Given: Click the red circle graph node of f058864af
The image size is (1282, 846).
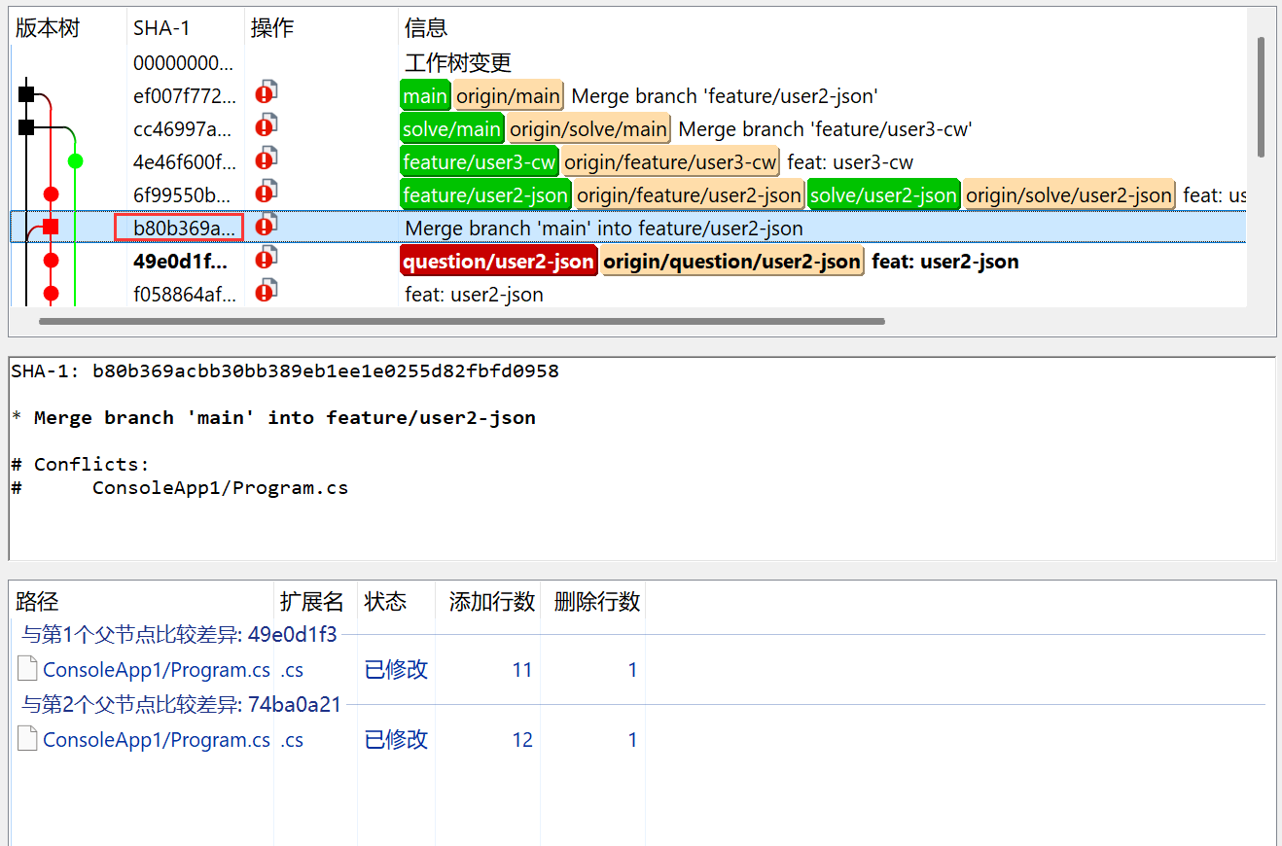Looking at the screenshot, I should click(x=51, y=293).
